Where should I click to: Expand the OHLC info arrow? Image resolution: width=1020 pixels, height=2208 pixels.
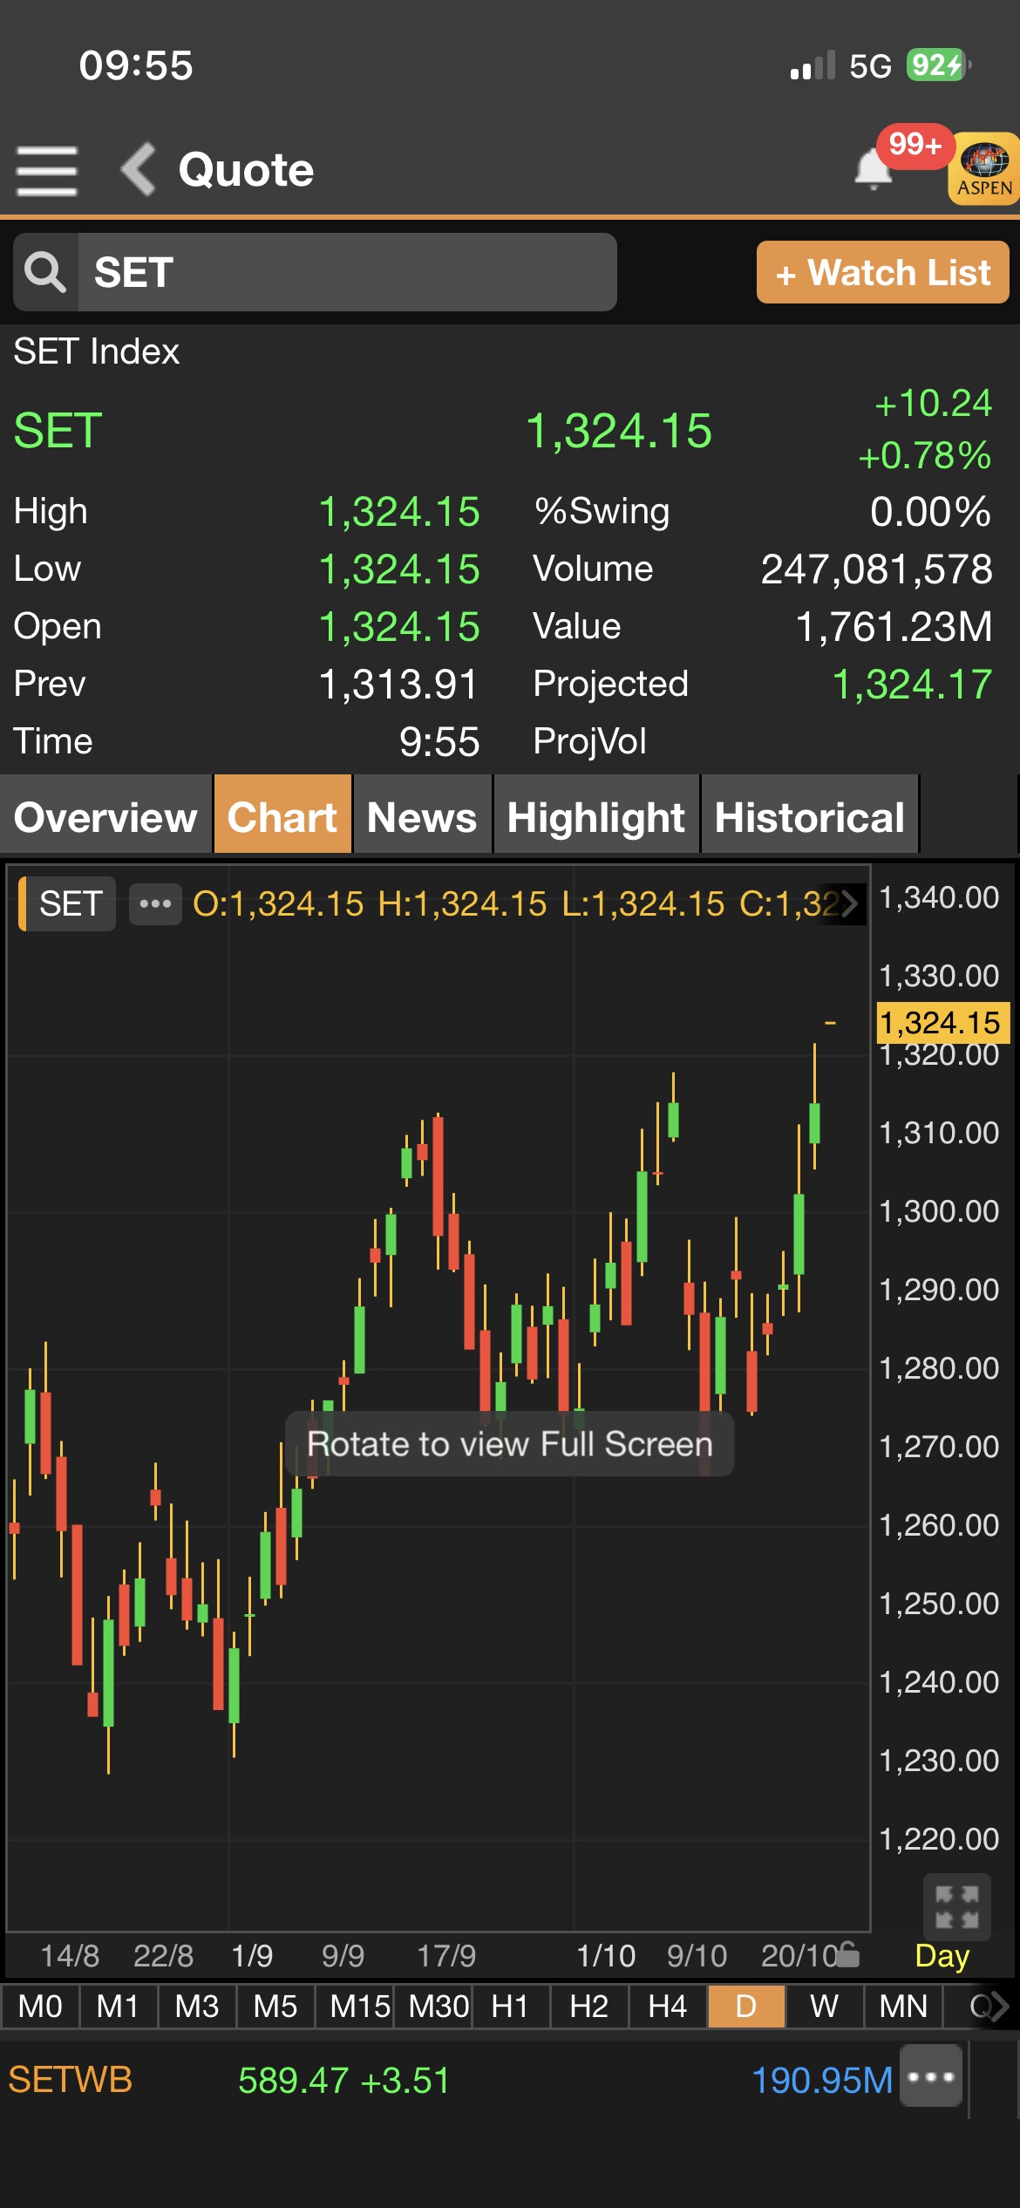(x=849, y=903)
